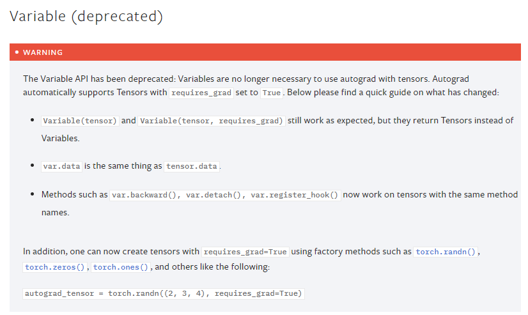Click the Variable(tensor, requires_grad) code snippet
The width and height of the screenshot is (528, 315).
pyautogui.click(x=212, y=121)
